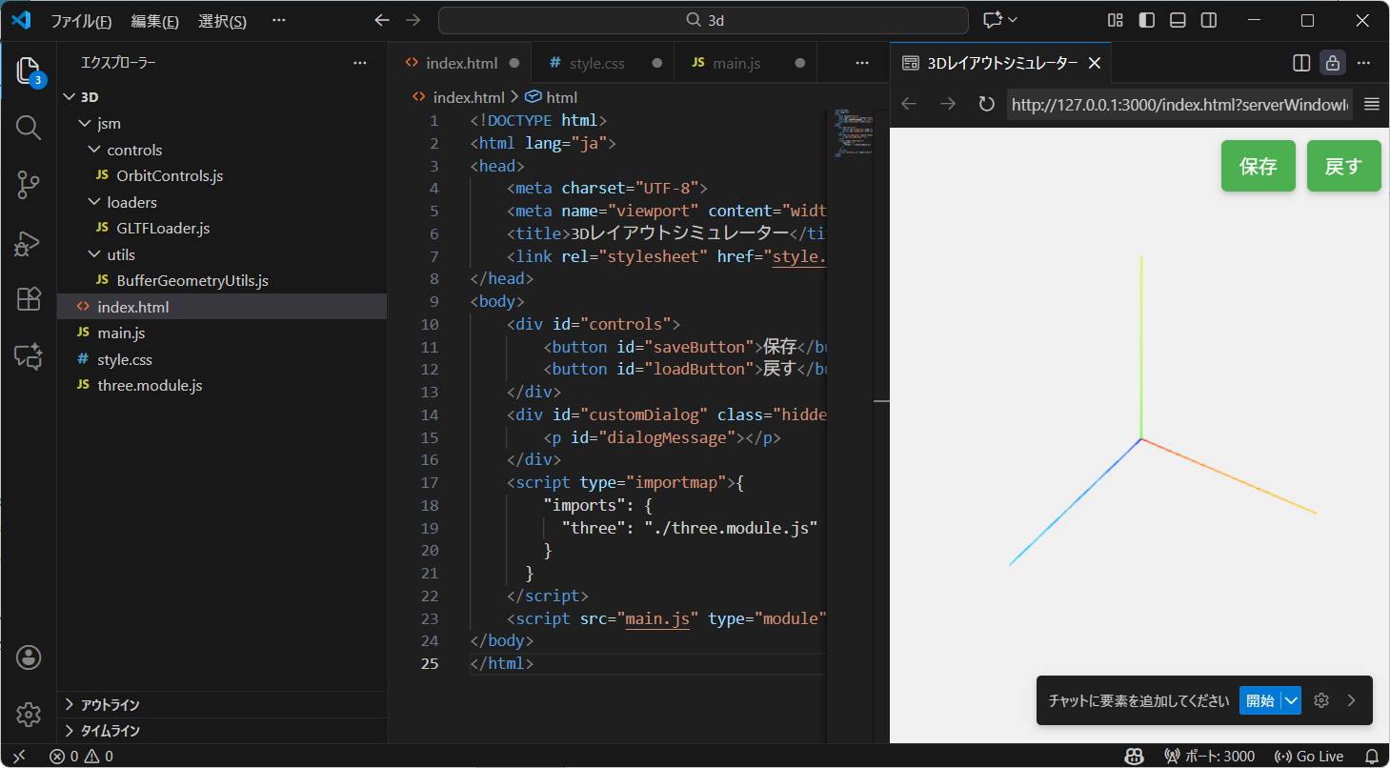Toggle the primary side bar visibility

pos(1147,20)
